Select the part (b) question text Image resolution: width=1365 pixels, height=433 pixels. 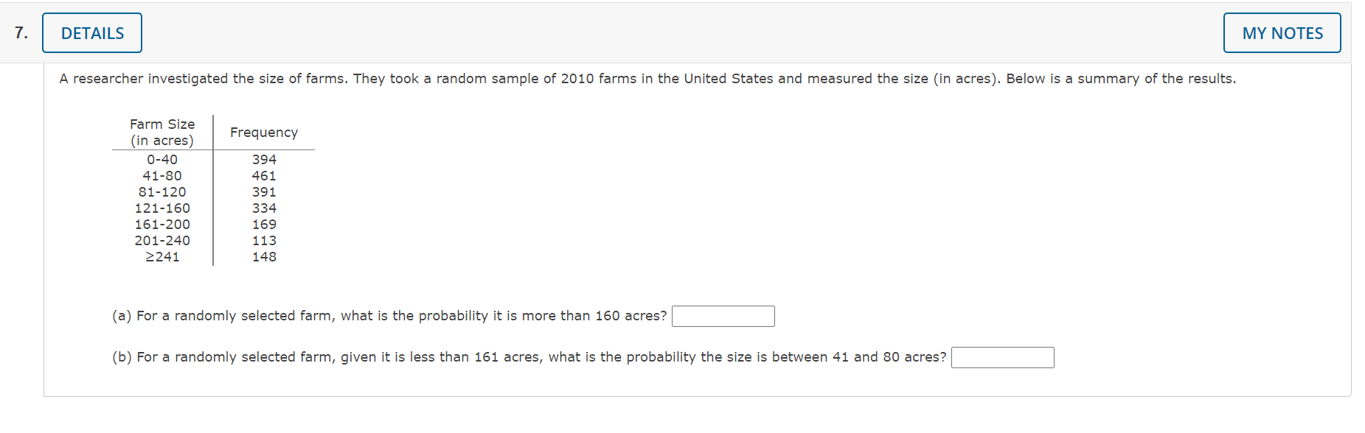coord(529,356)
